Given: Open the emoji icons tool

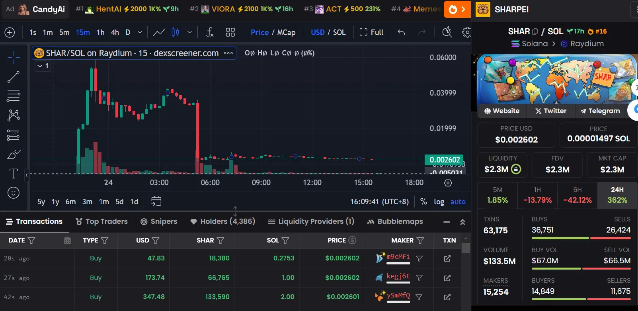Looking at the screenshot, I should point(14,193).
